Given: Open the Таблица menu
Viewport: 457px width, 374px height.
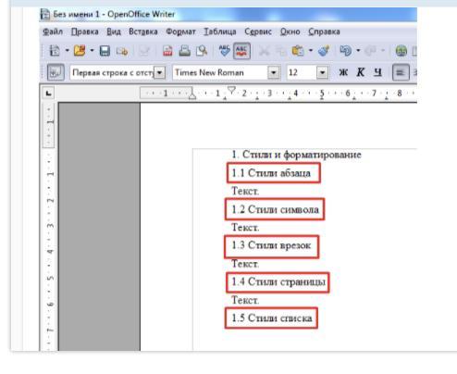Looking at the screenshot, I should pos(220,31).
